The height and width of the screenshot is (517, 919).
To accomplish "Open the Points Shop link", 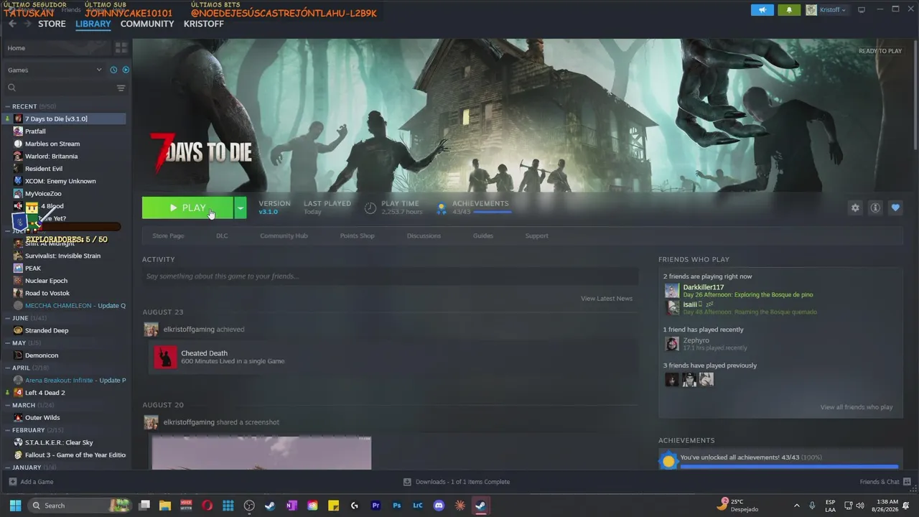I will (357, 236).
